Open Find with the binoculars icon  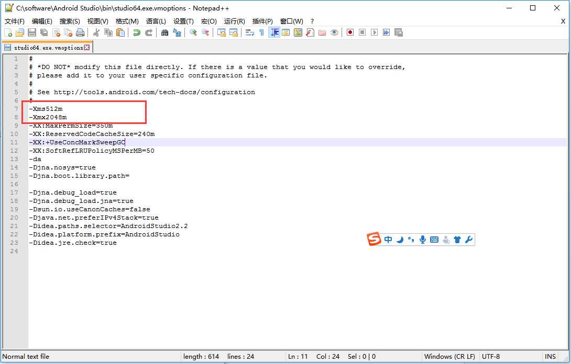click(165, 32)
